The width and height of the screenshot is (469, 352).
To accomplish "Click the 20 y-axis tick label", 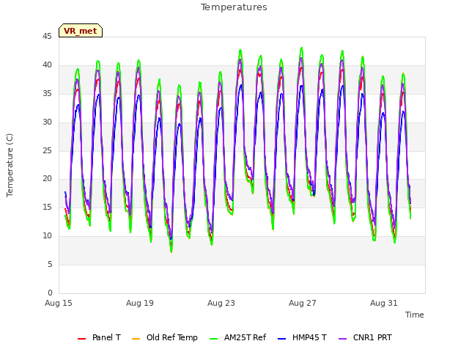I will pos(47,179).
